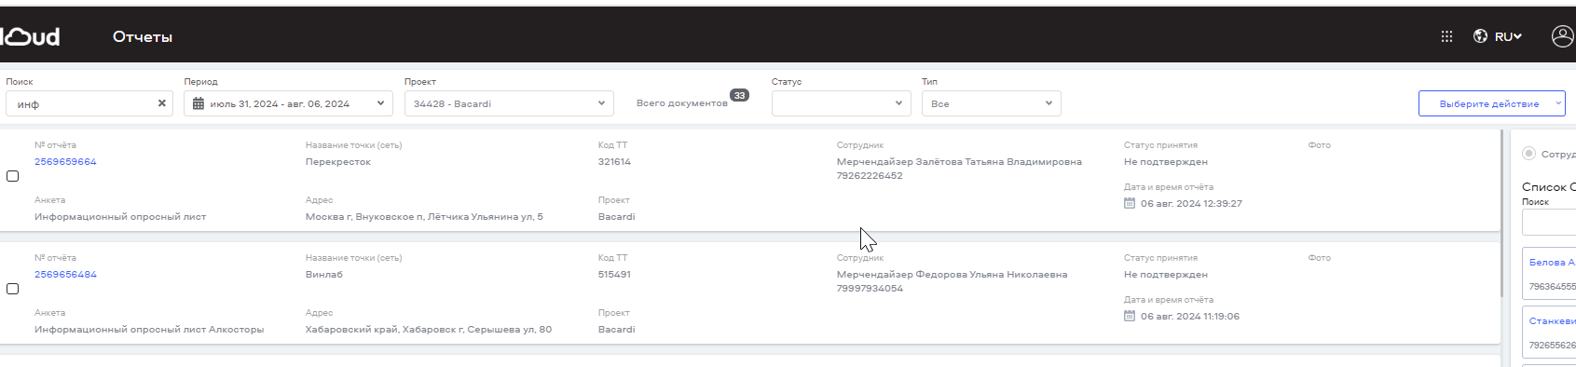Open the Статус dropdown
The width and height of the screenshot is (1576, 367).
tap(841, 103)
